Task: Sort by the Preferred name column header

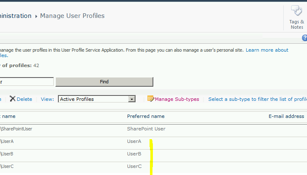Action: (x=145, y=116)
